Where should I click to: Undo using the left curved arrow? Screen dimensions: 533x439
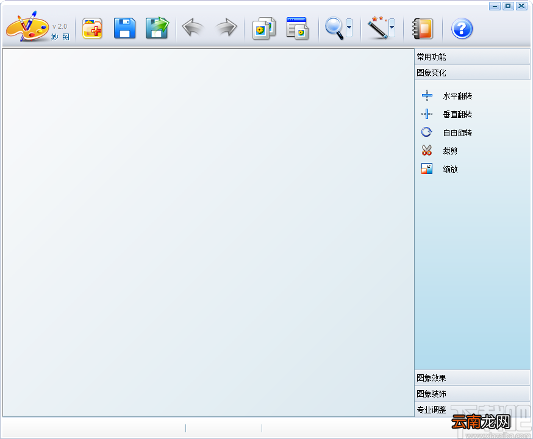coord(193,27)
